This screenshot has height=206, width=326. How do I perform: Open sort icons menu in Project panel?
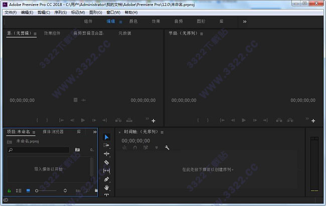(65, 190)
